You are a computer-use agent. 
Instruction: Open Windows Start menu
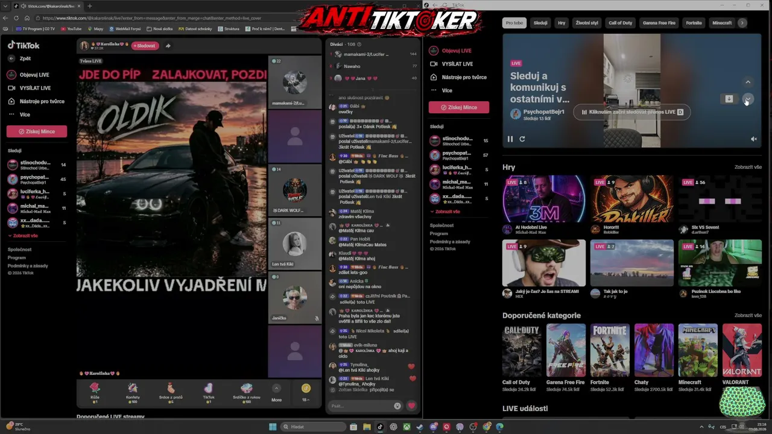(273, 427)
